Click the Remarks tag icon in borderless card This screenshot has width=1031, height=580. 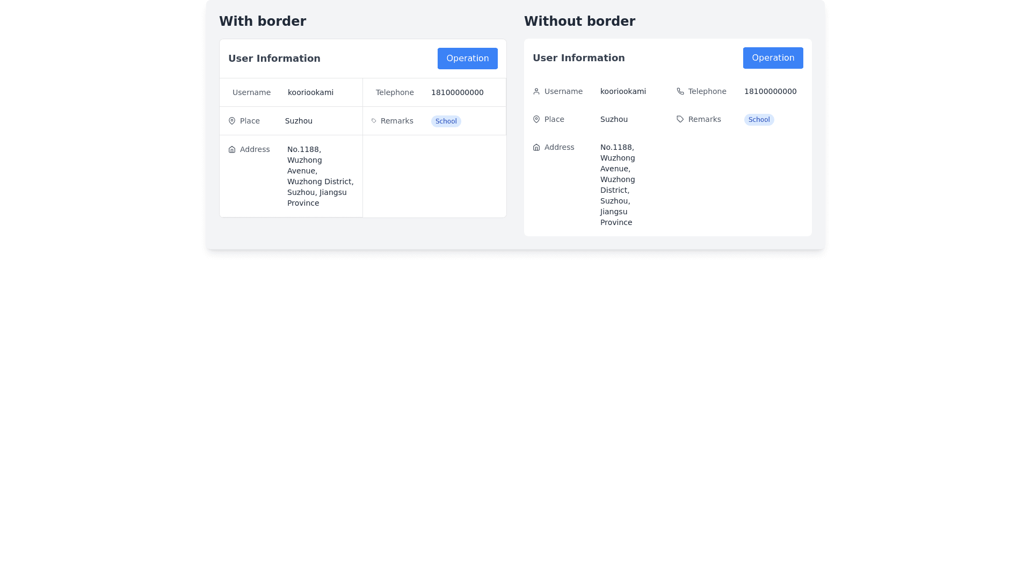pyautogui.click(x=680, y=119)
